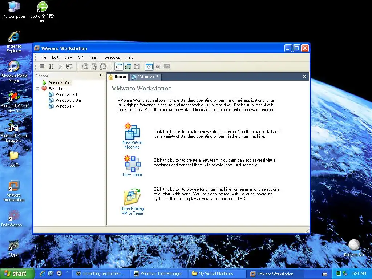
Task: Open the Help menu
Action: coord(130,57)
